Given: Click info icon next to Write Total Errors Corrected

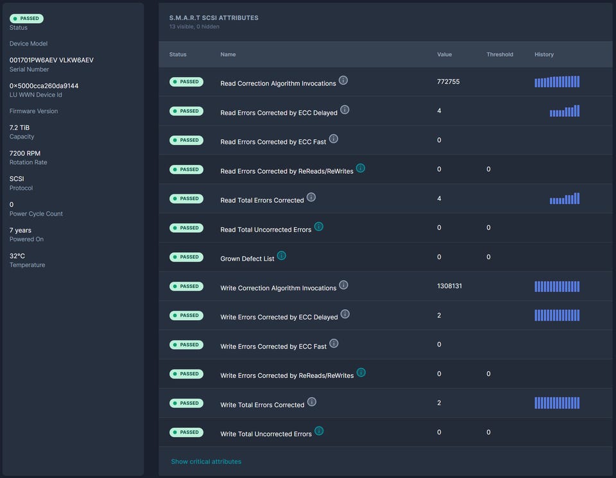Looking at the screenshot, I should tap(312, 402).
